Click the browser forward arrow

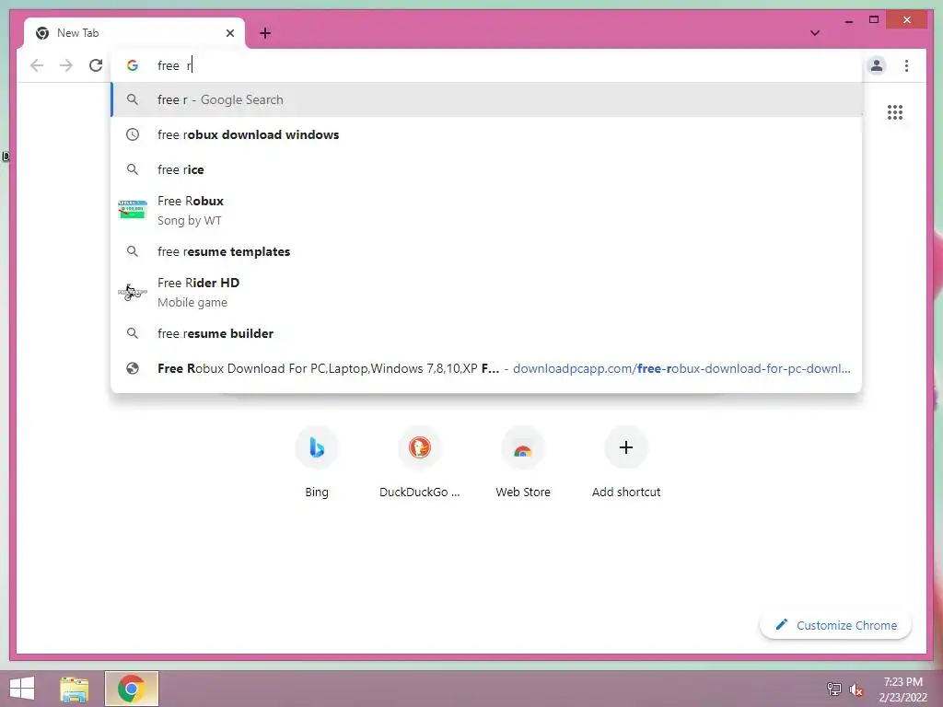point(66,65)
